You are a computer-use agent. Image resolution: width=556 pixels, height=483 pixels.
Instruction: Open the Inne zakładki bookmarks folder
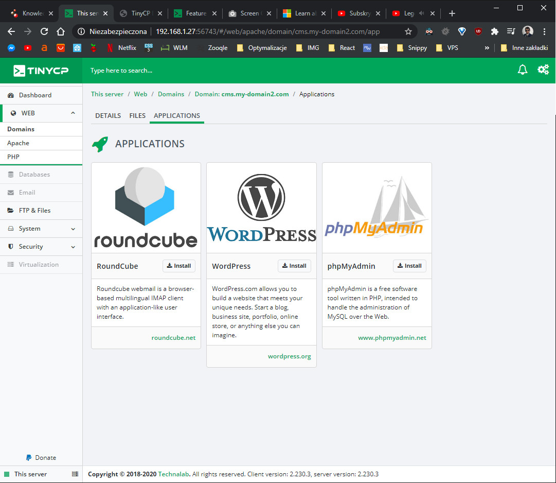click(525, 48)
